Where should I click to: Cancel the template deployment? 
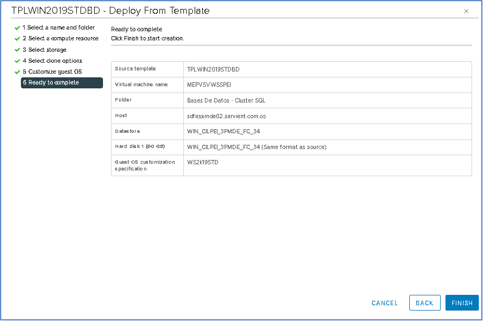click(x=384, y=303)
